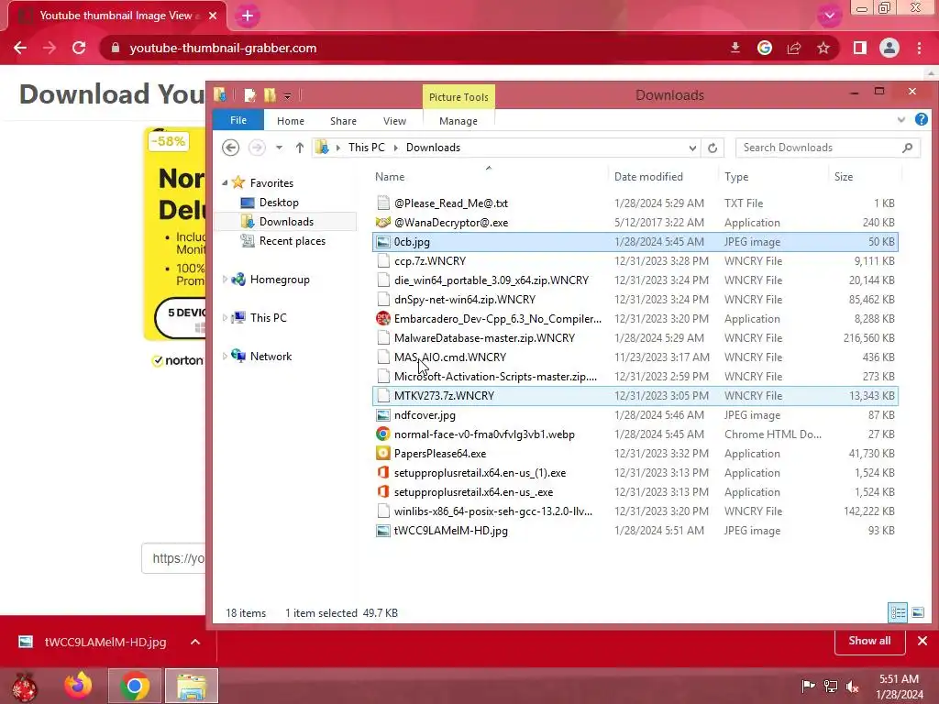Screen dimensions: 939x704
Task: Go up one folder level in Explorer
Action: 300,148
